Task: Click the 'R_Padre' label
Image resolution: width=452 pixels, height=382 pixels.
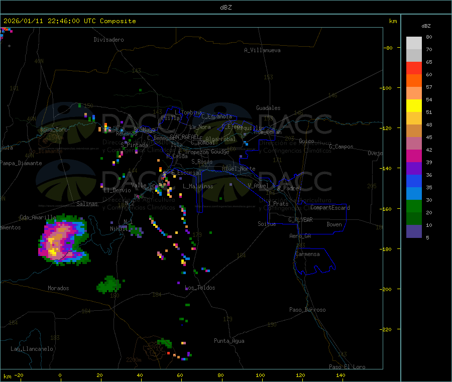Action: (x=288, y=188)
